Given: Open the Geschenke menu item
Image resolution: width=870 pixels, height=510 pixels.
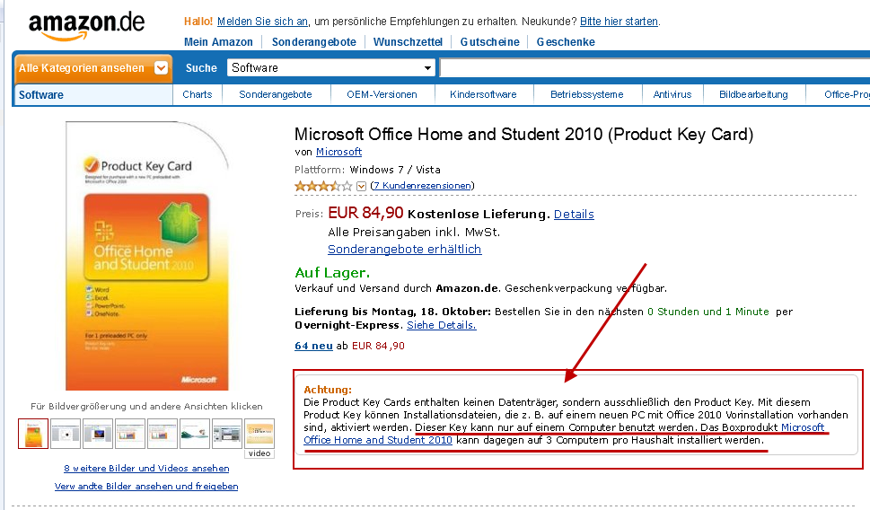Looking at the screenshot, I should (566, 41).
